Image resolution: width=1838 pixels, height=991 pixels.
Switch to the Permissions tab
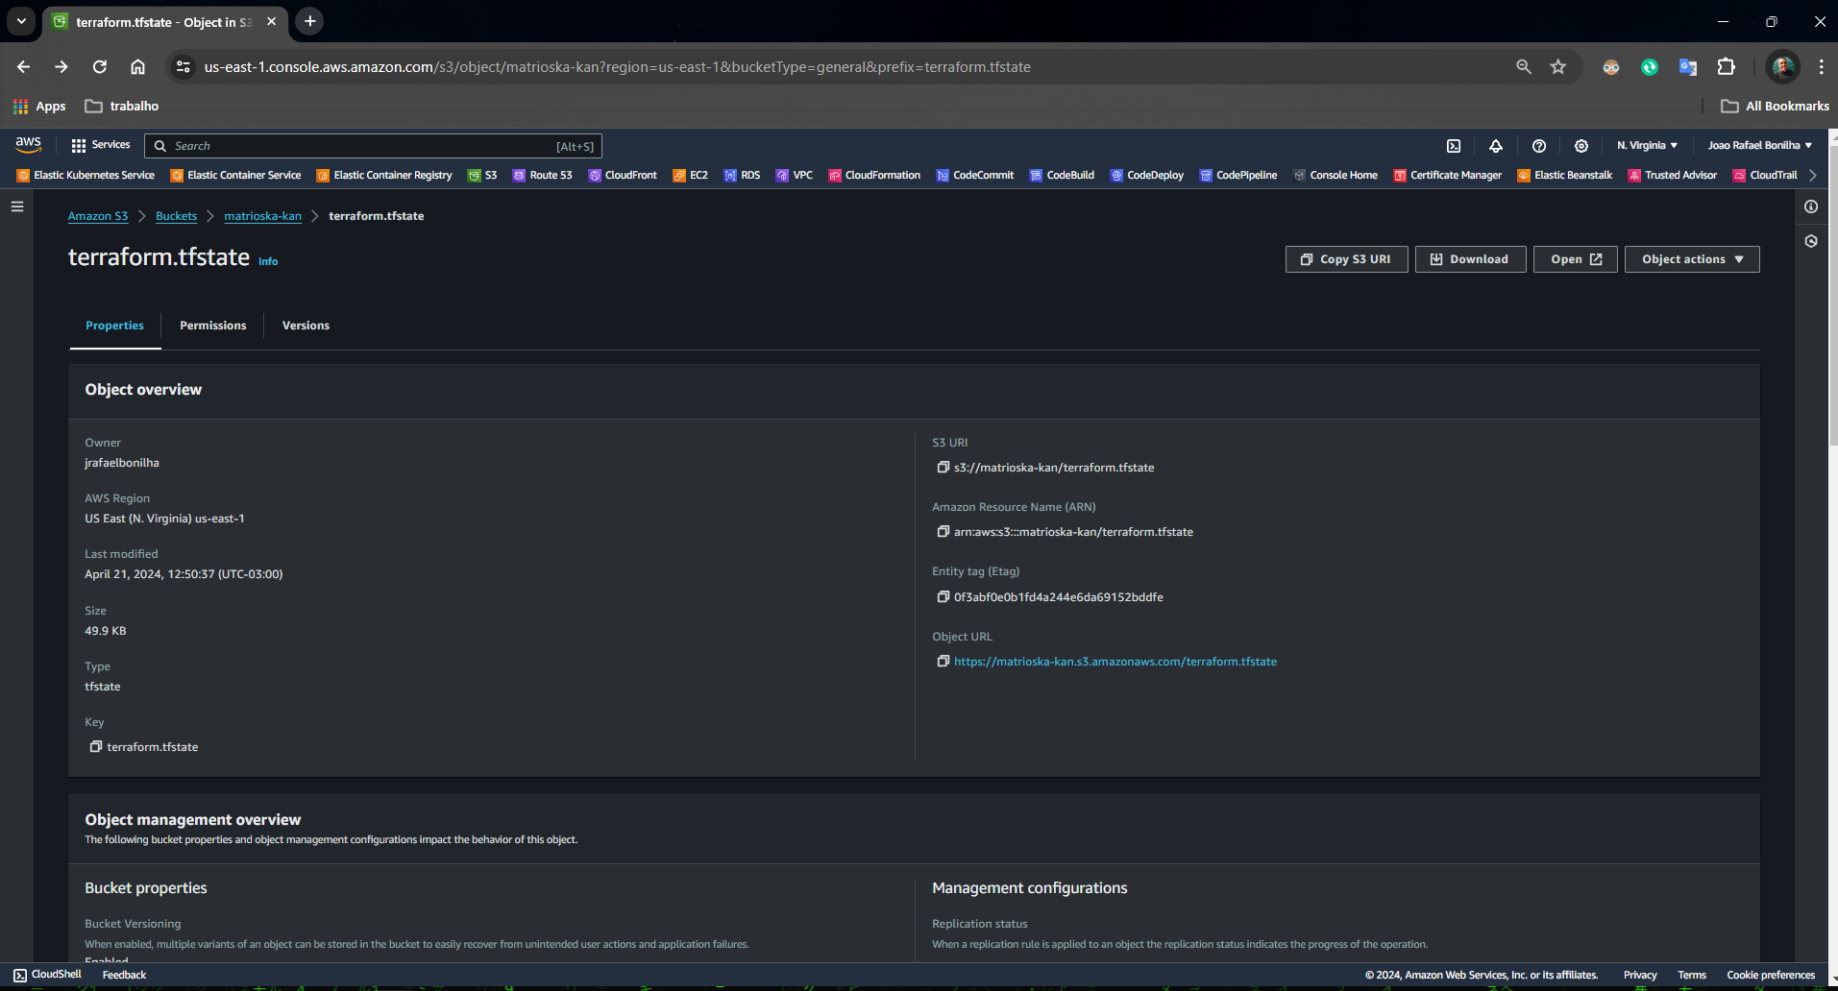213,326
